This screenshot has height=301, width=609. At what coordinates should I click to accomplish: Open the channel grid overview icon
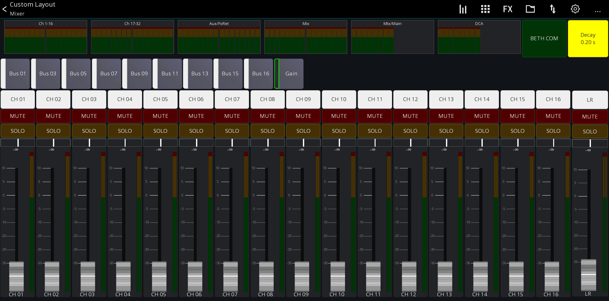click(x=485, y=9)
